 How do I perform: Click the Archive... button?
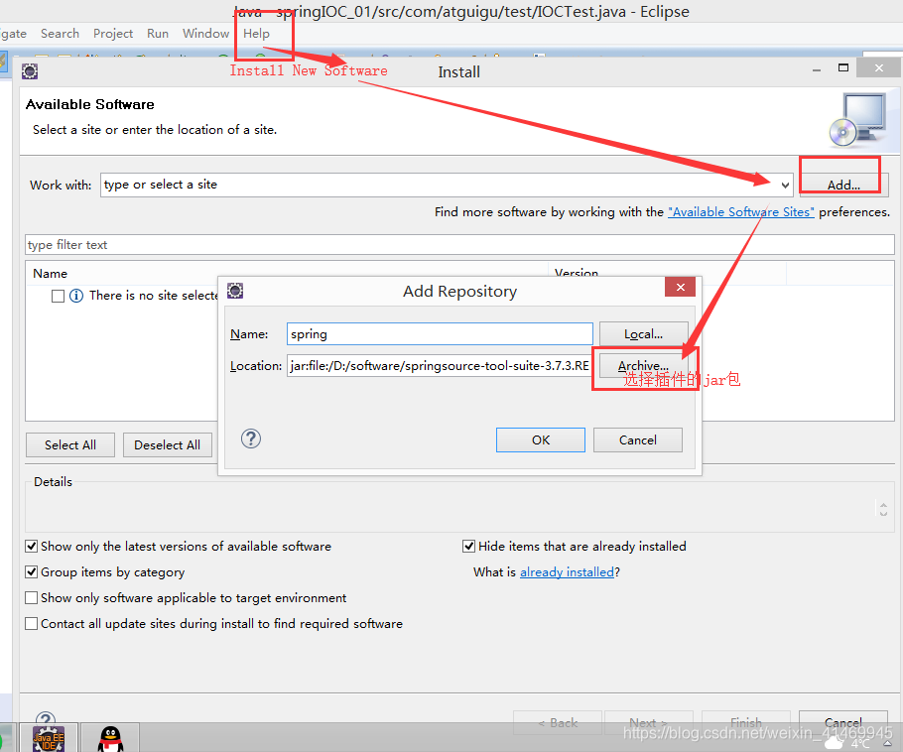point(643,366)
